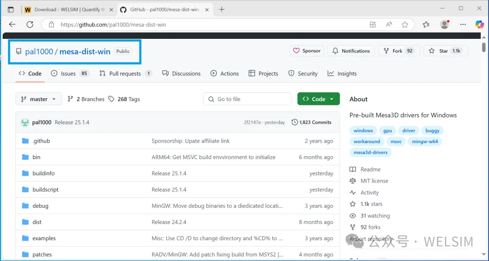Click the buggy topic tag
The width and height of the screenshot is (489, 261).
click(x=432, y=130)
